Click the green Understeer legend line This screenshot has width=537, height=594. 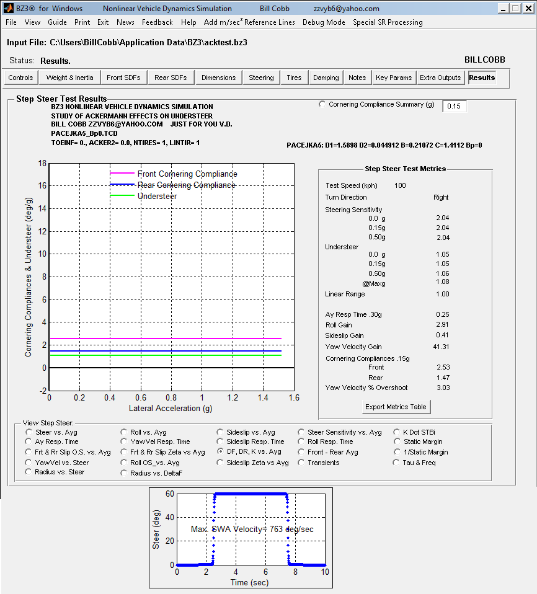pyautogui.click(x=122, y=196)
